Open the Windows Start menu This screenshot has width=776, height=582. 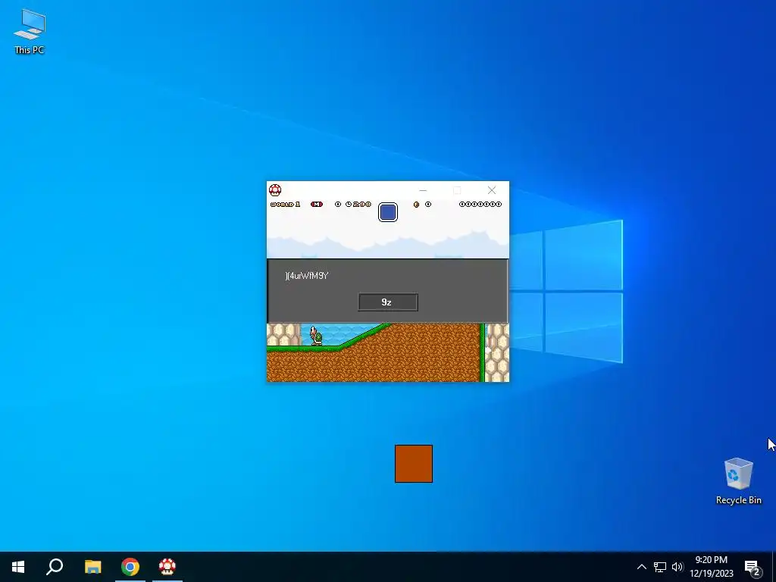pos(18,567)
